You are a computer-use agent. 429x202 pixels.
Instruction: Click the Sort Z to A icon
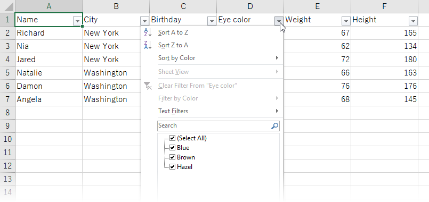[148, 45]
